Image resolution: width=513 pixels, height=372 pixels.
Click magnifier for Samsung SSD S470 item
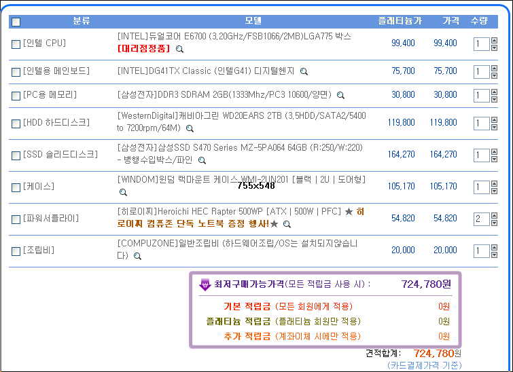(x=202, y=161)
